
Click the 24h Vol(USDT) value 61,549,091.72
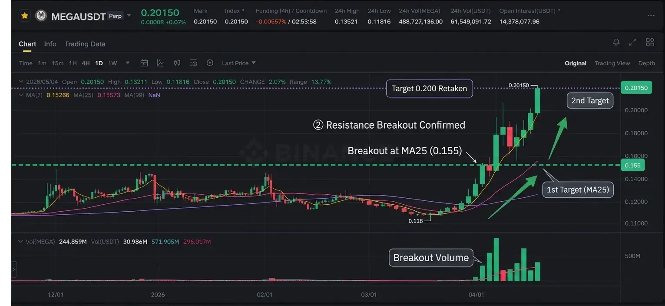coord(471,21)
